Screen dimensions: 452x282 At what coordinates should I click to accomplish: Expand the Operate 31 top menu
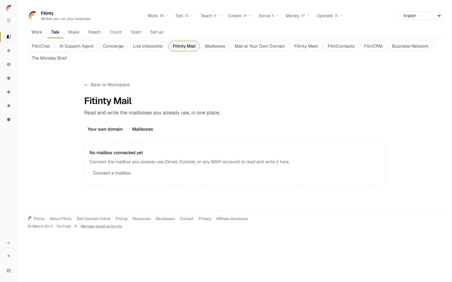pos(330,16)
